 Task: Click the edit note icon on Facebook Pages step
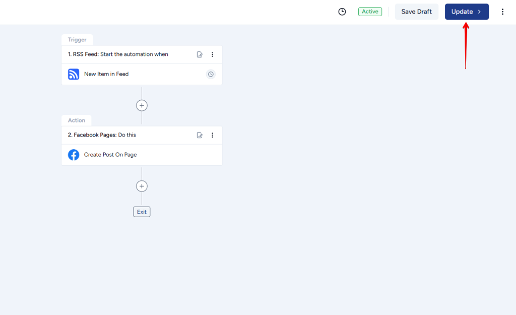coord(200,135)
